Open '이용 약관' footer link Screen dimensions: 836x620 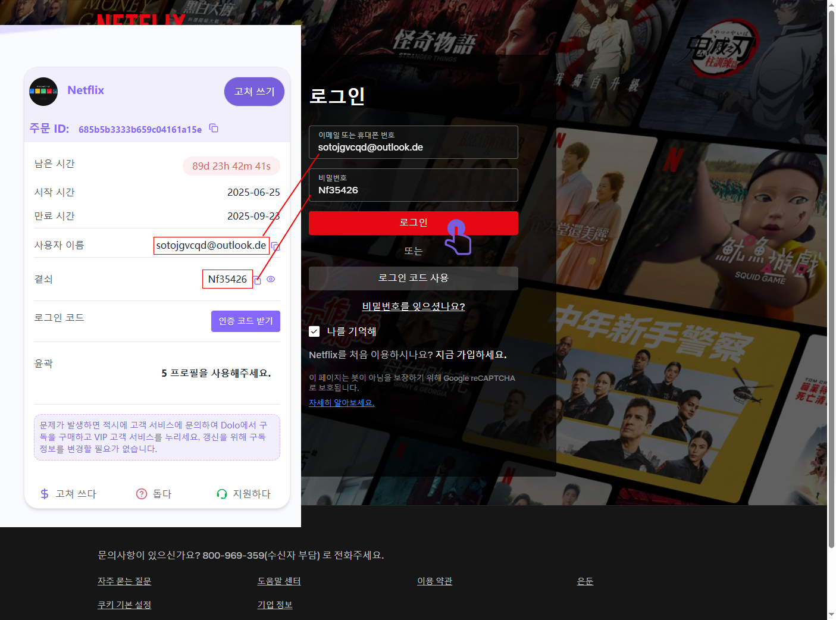pos(435,581)
